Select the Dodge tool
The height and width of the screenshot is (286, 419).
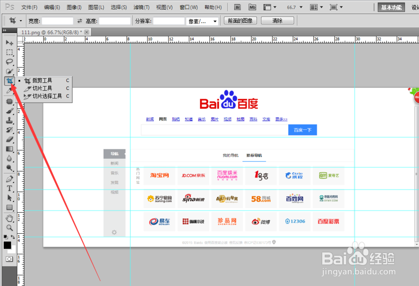pyautogui.click(x=9, y=168)
